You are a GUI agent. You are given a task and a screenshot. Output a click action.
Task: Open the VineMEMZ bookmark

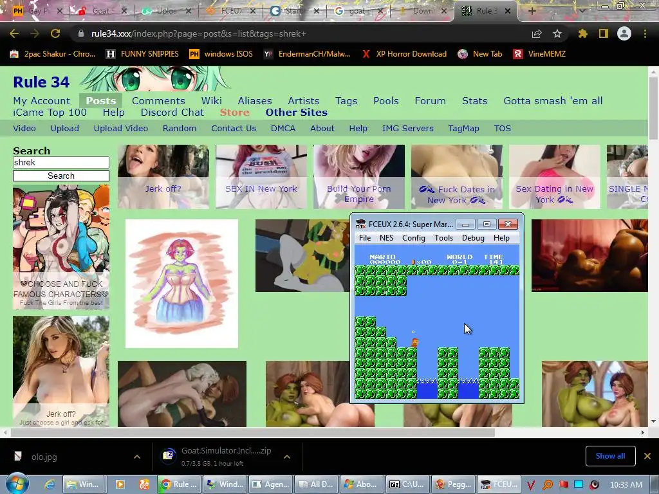[x=539, y=54]
